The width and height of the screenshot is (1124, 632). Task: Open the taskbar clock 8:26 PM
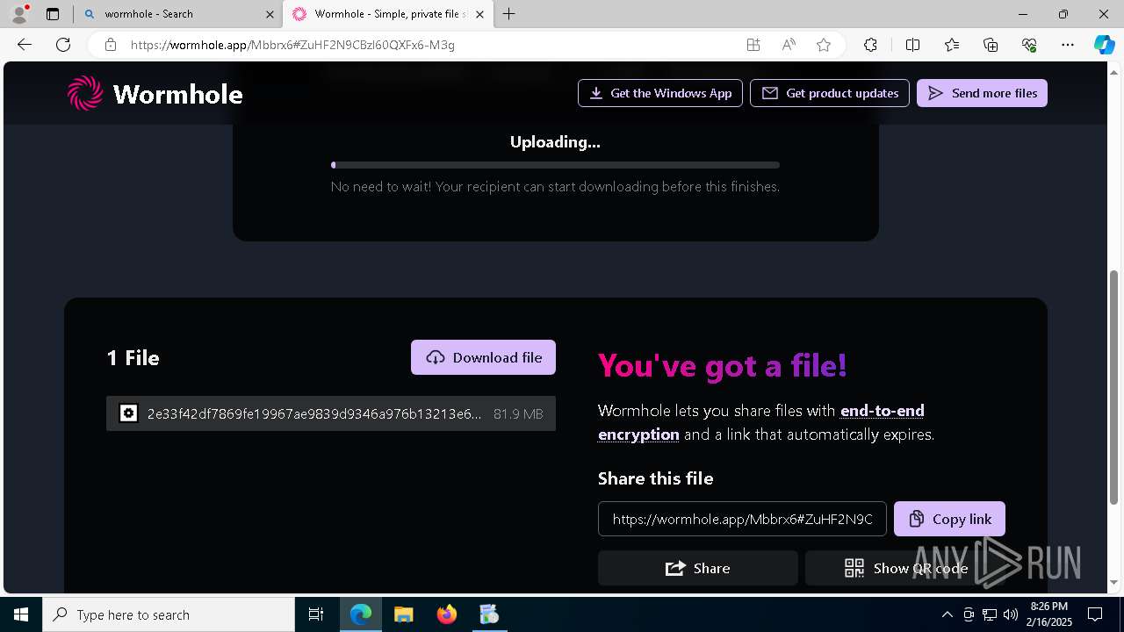[x=1049, y=614]
